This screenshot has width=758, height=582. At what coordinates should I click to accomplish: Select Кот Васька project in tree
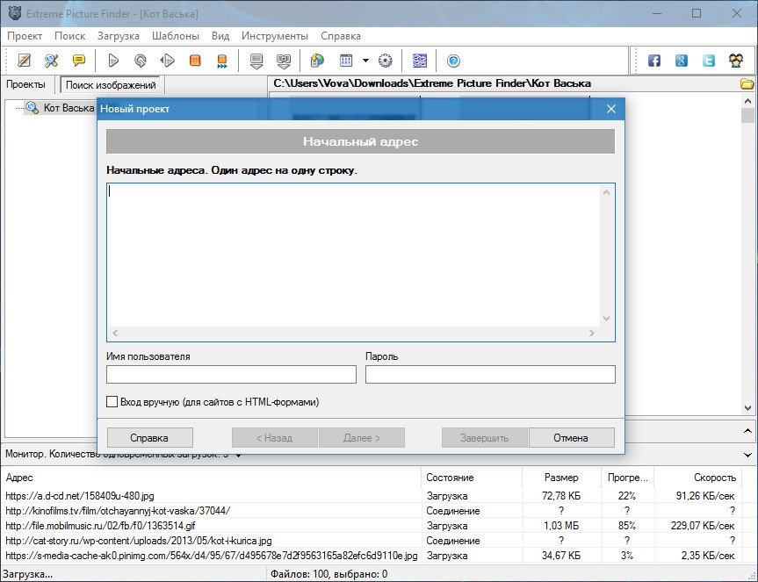(69, 108)
